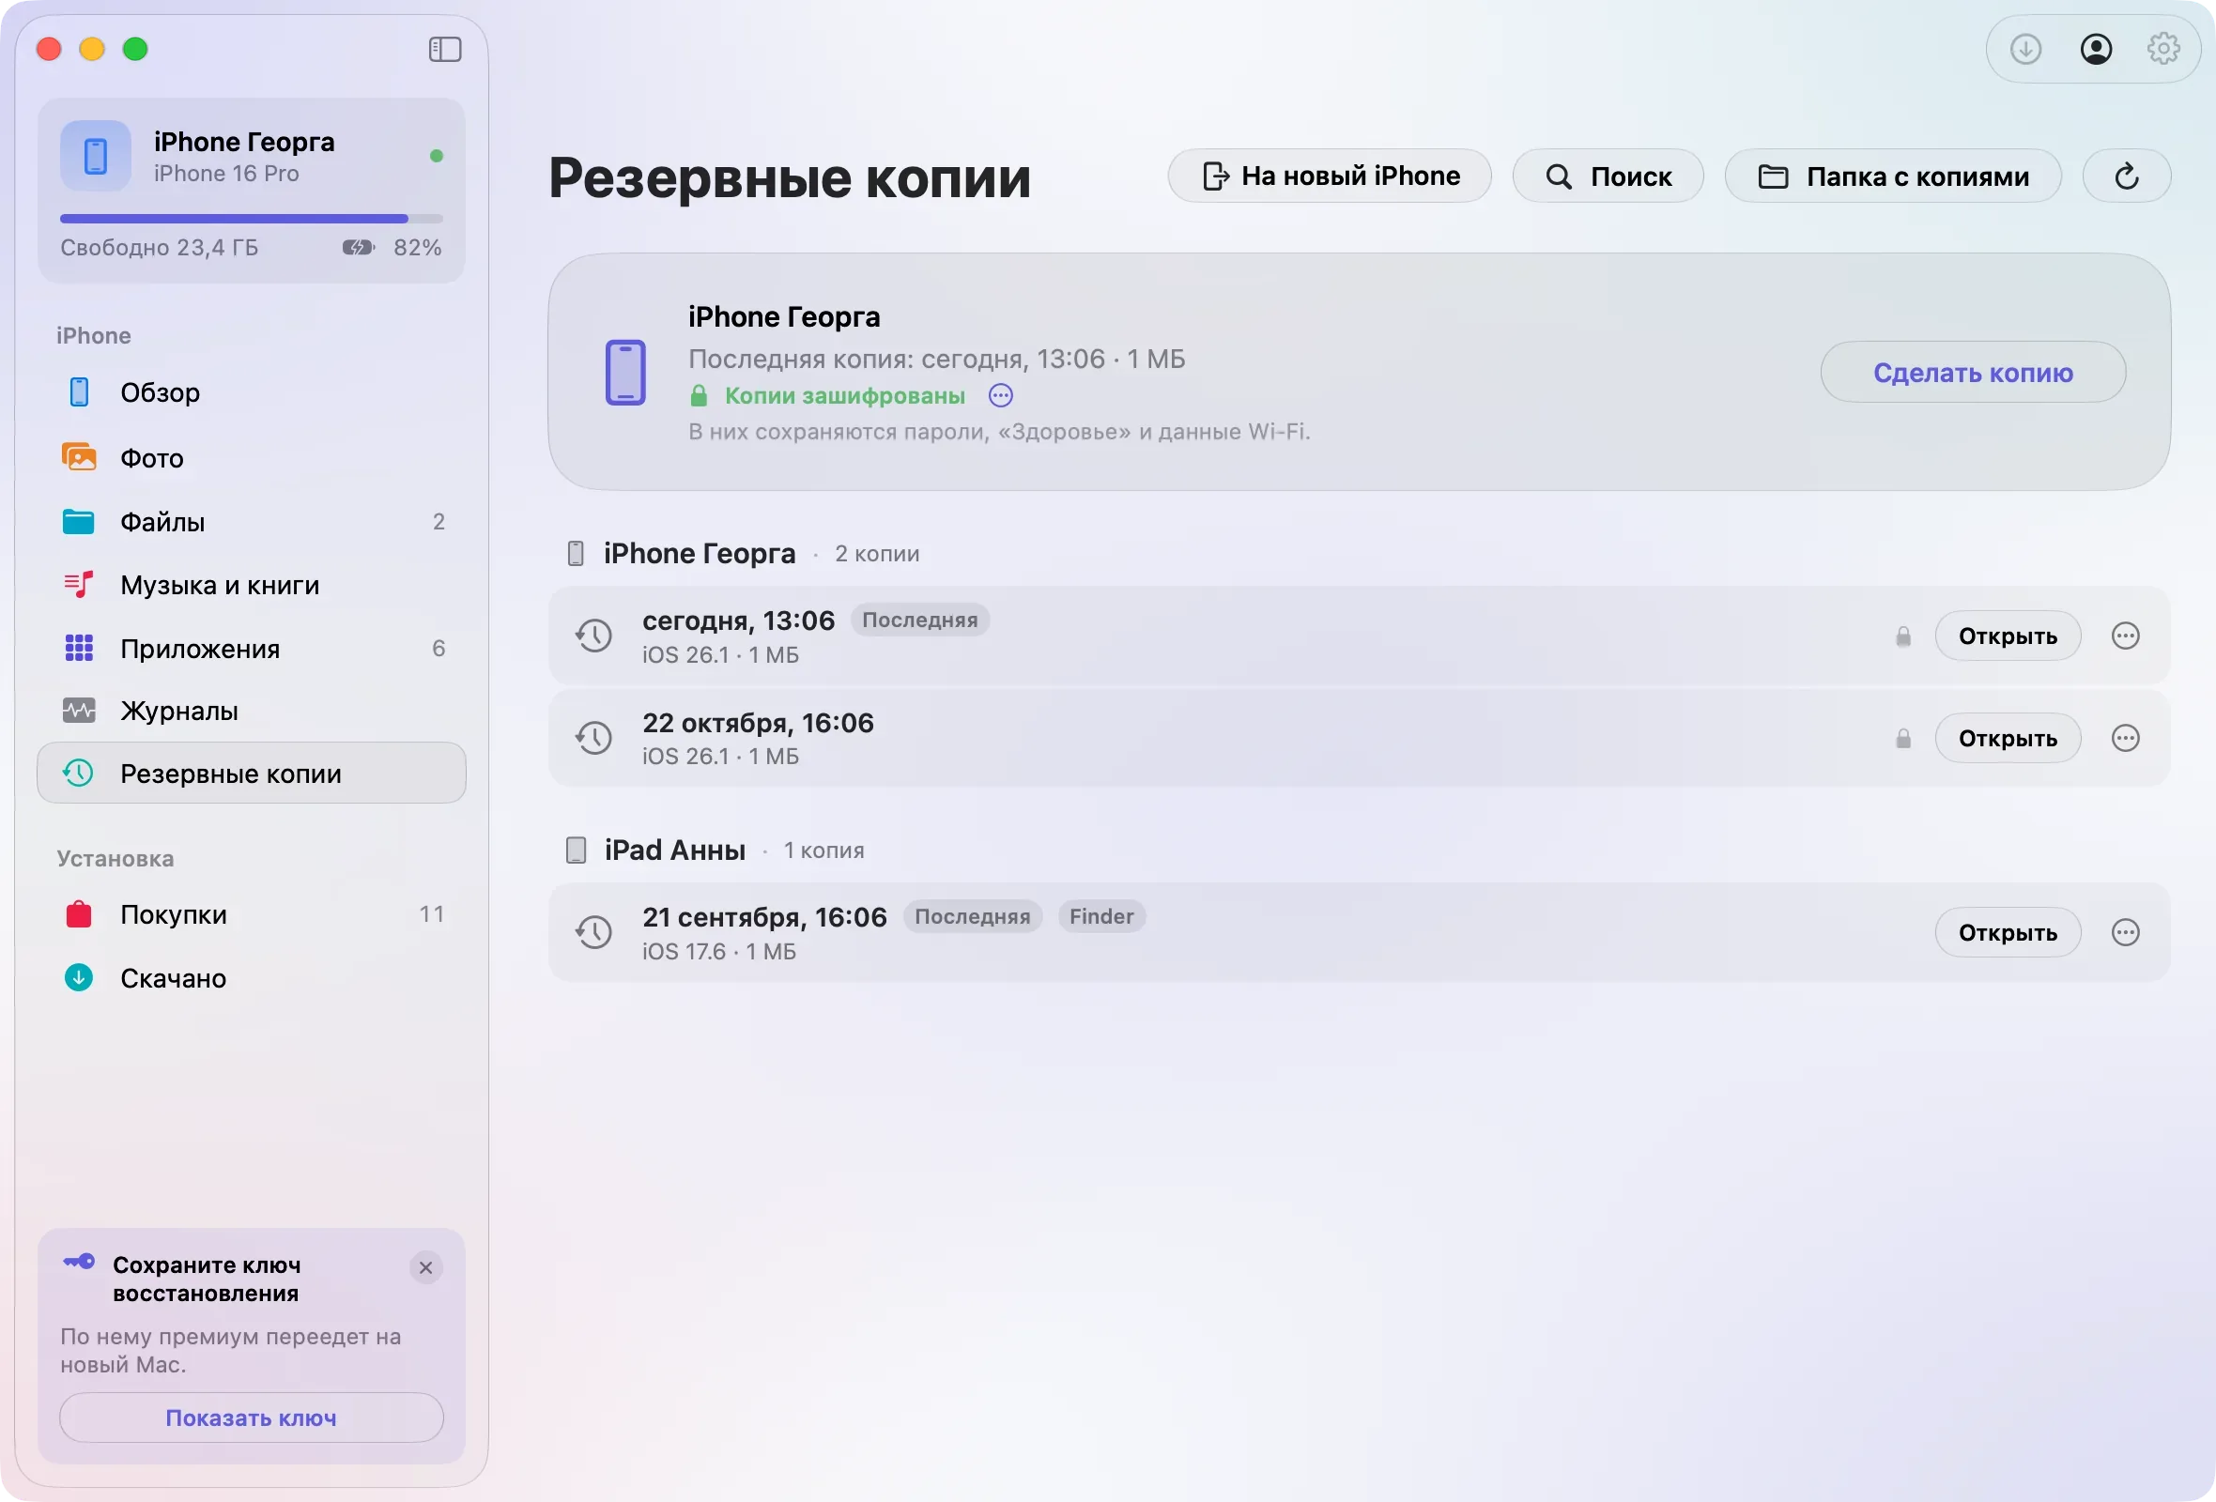Open the account profile icon
2216x1502 pixels.
click(x=2095, y=49)
